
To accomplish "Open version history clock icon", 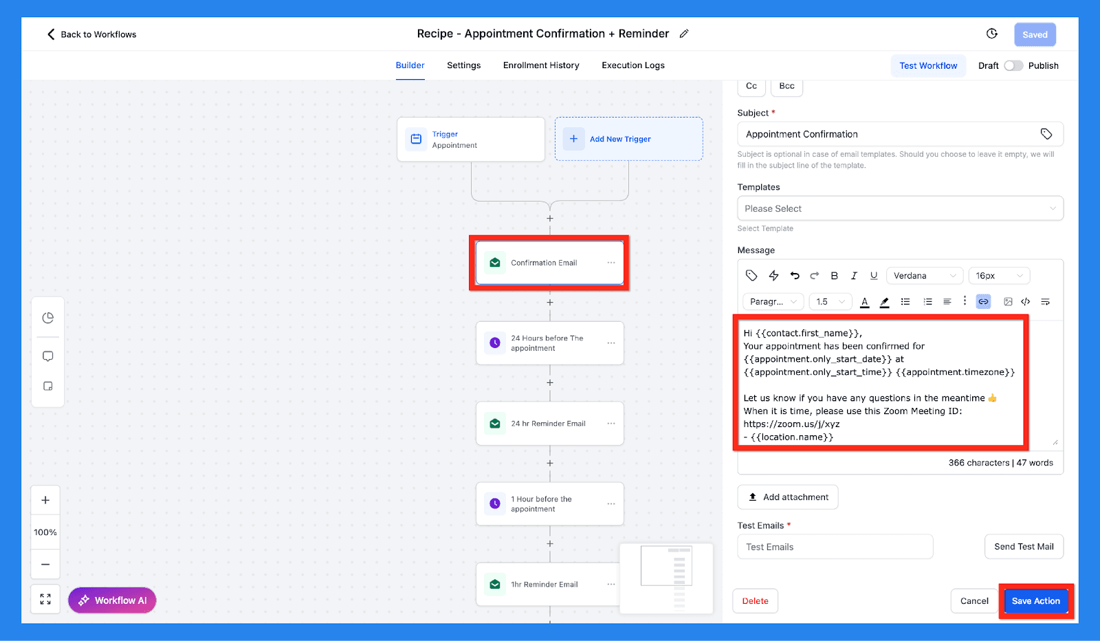I will point(991,34).
